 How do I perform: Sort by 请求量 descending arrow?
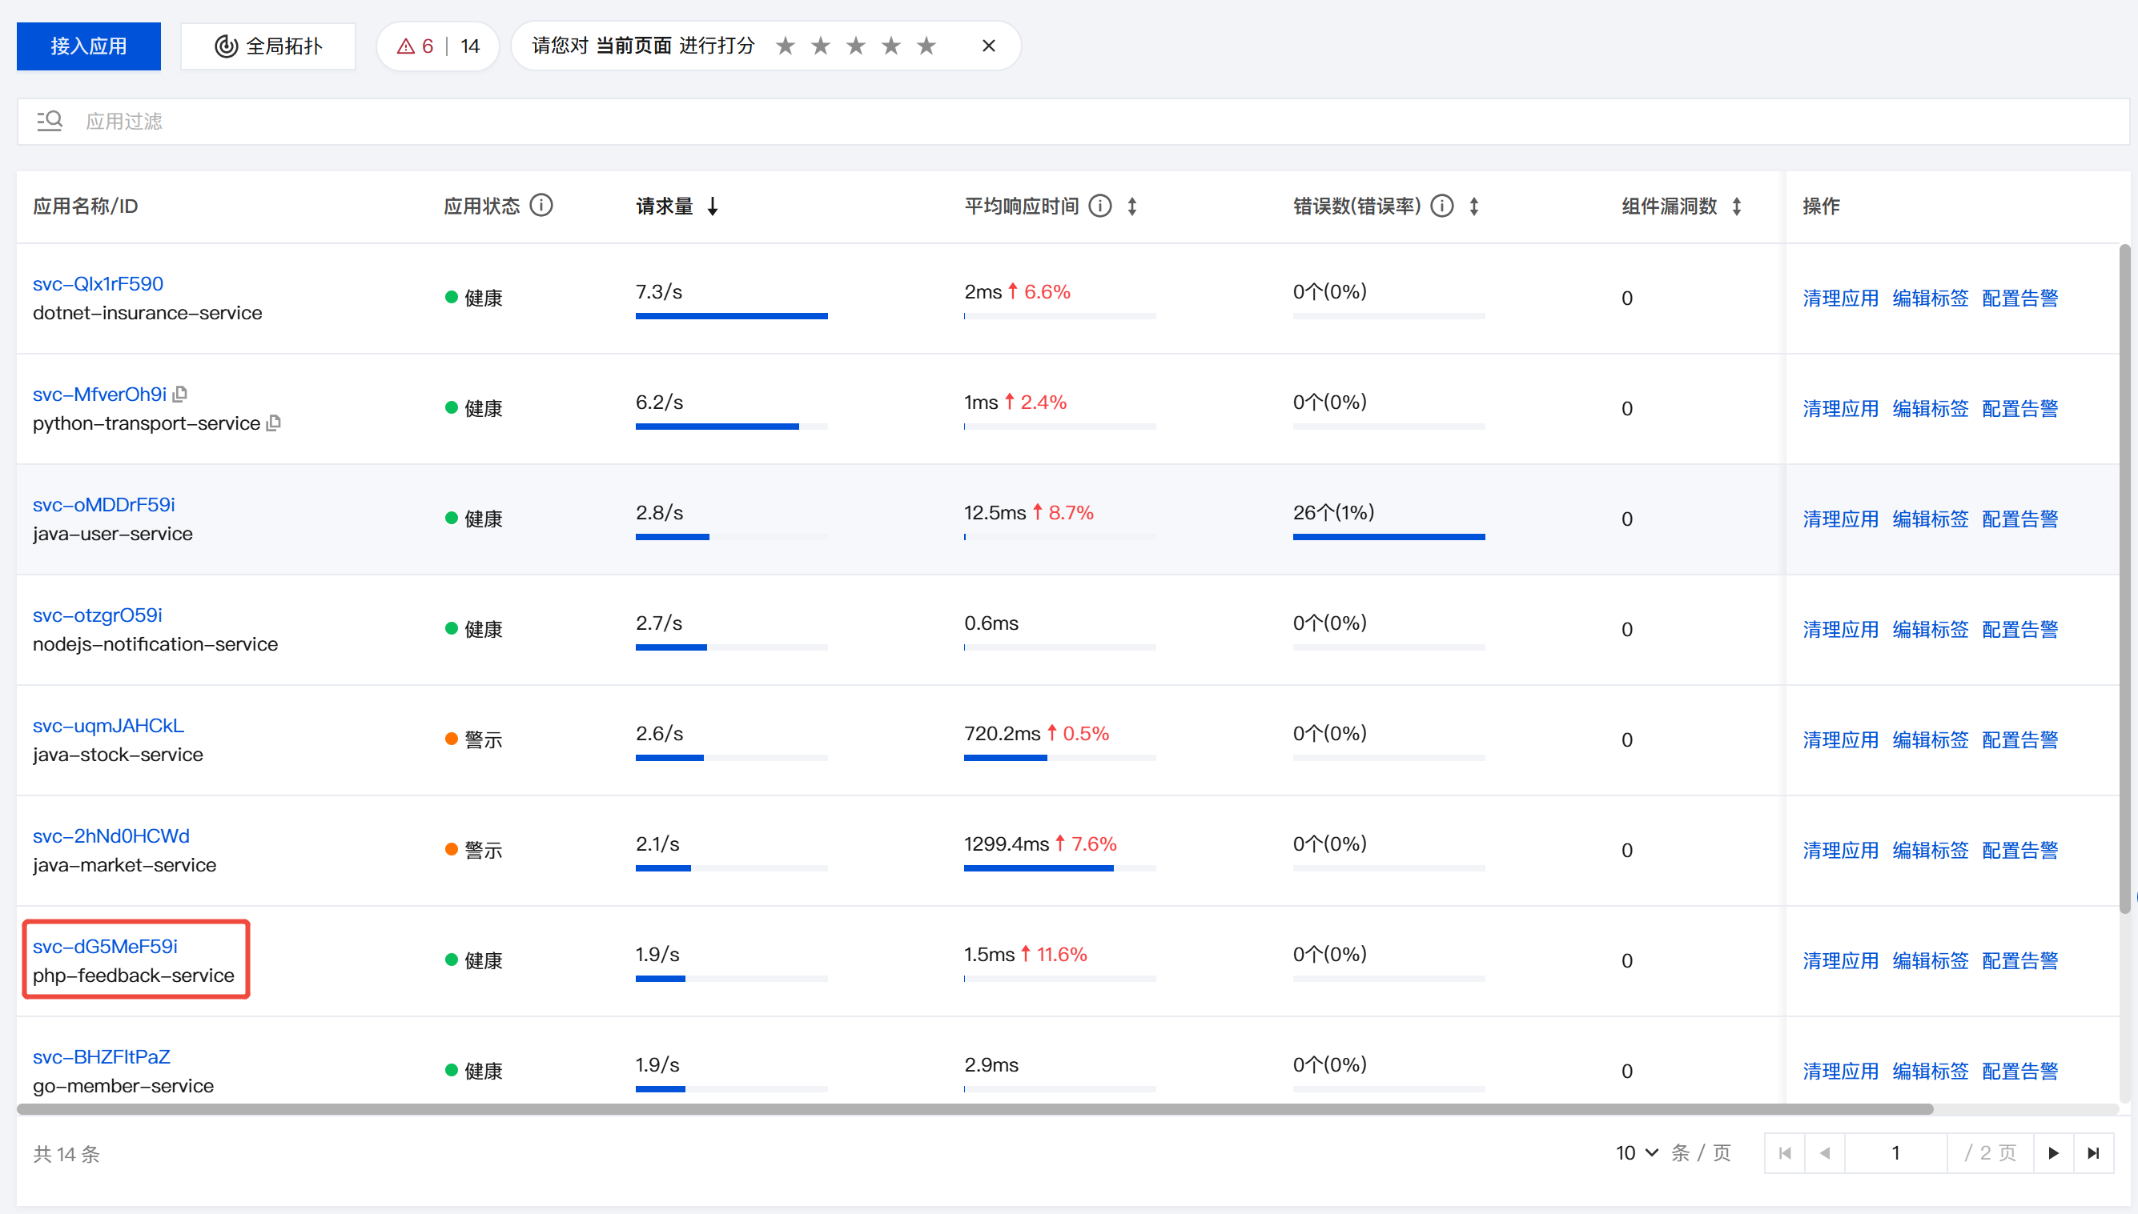click(713, 206)
